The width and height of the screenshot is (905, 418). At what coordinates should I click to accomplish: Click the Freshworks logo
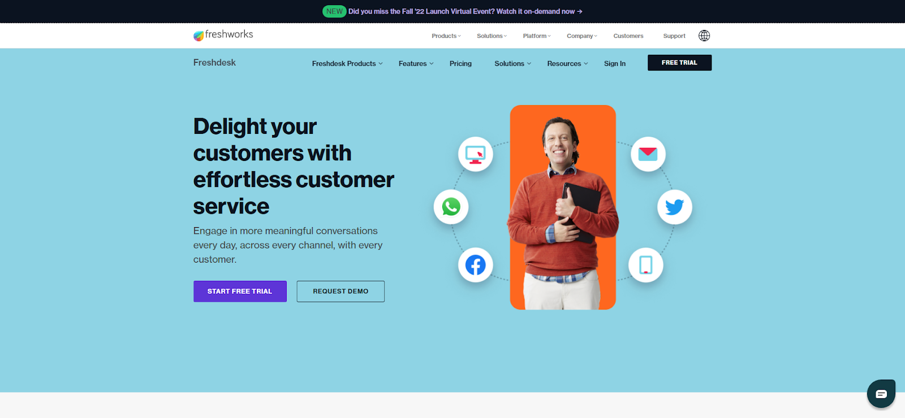pos(223,35)
